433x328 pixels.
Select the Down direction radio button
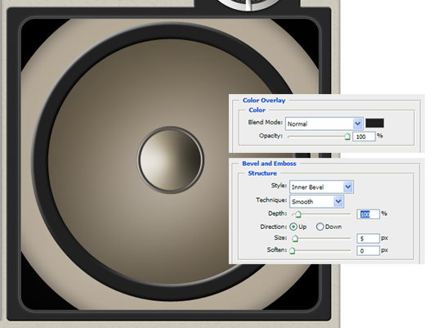pyautogui.click(x=319, y=227)
